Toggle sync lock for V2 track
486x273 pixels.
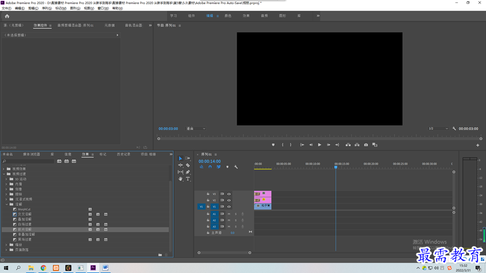(222, 200)
